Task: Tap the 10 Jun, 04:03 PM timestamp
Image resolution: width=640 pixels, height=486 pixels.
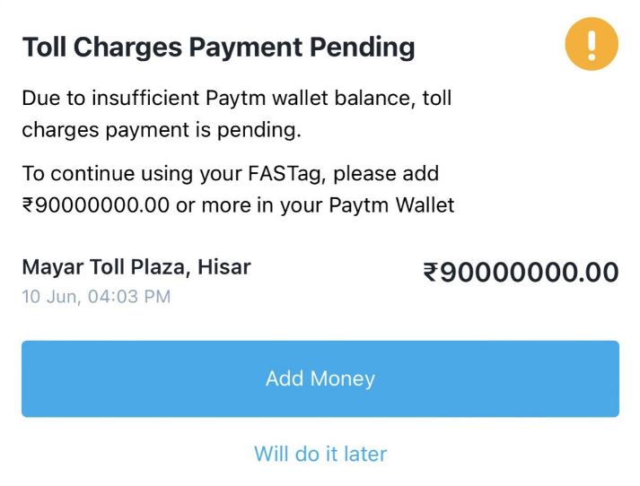Action: pyautogui.click(x=96, y=297)
